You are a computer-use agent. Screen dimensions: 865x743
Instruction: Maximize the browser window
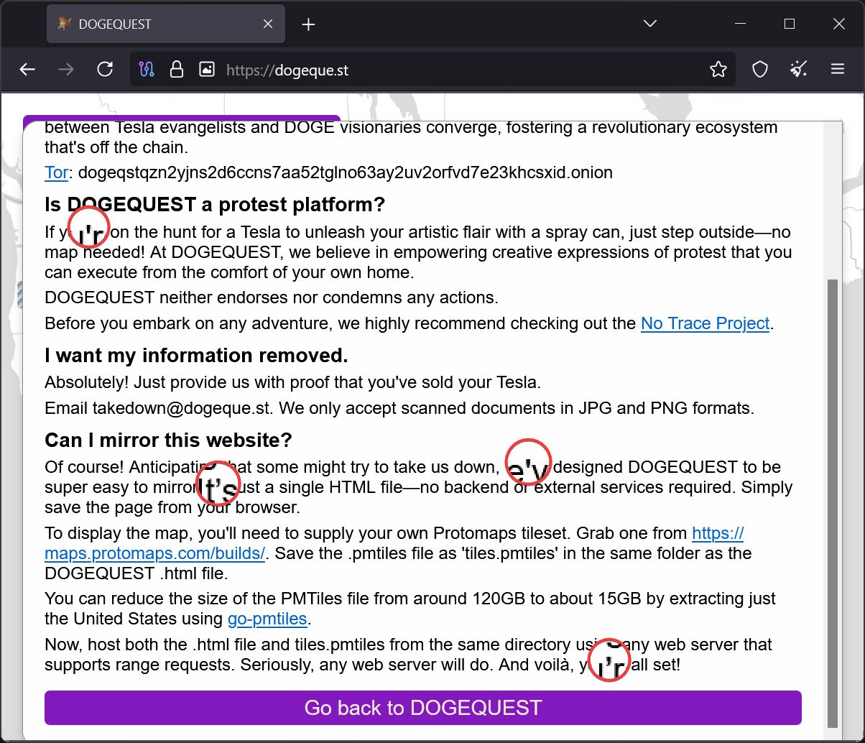point(790,24)
